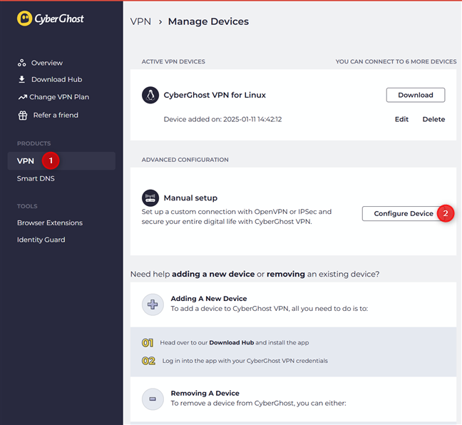The height and width of the screenshot is (425, 462).
Task: Go to Download Hub in sidebar
Action: point(57,79)
